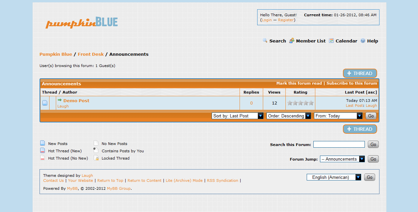
Task: Click the Contact Us footer link
Action: pos(53,180)
